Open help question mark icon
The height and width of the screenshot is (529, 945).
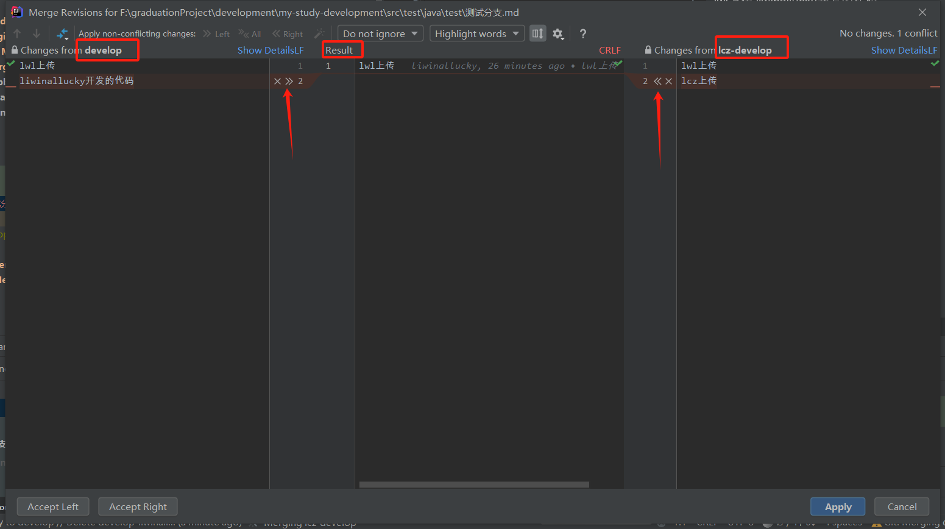tap(583, 33)
